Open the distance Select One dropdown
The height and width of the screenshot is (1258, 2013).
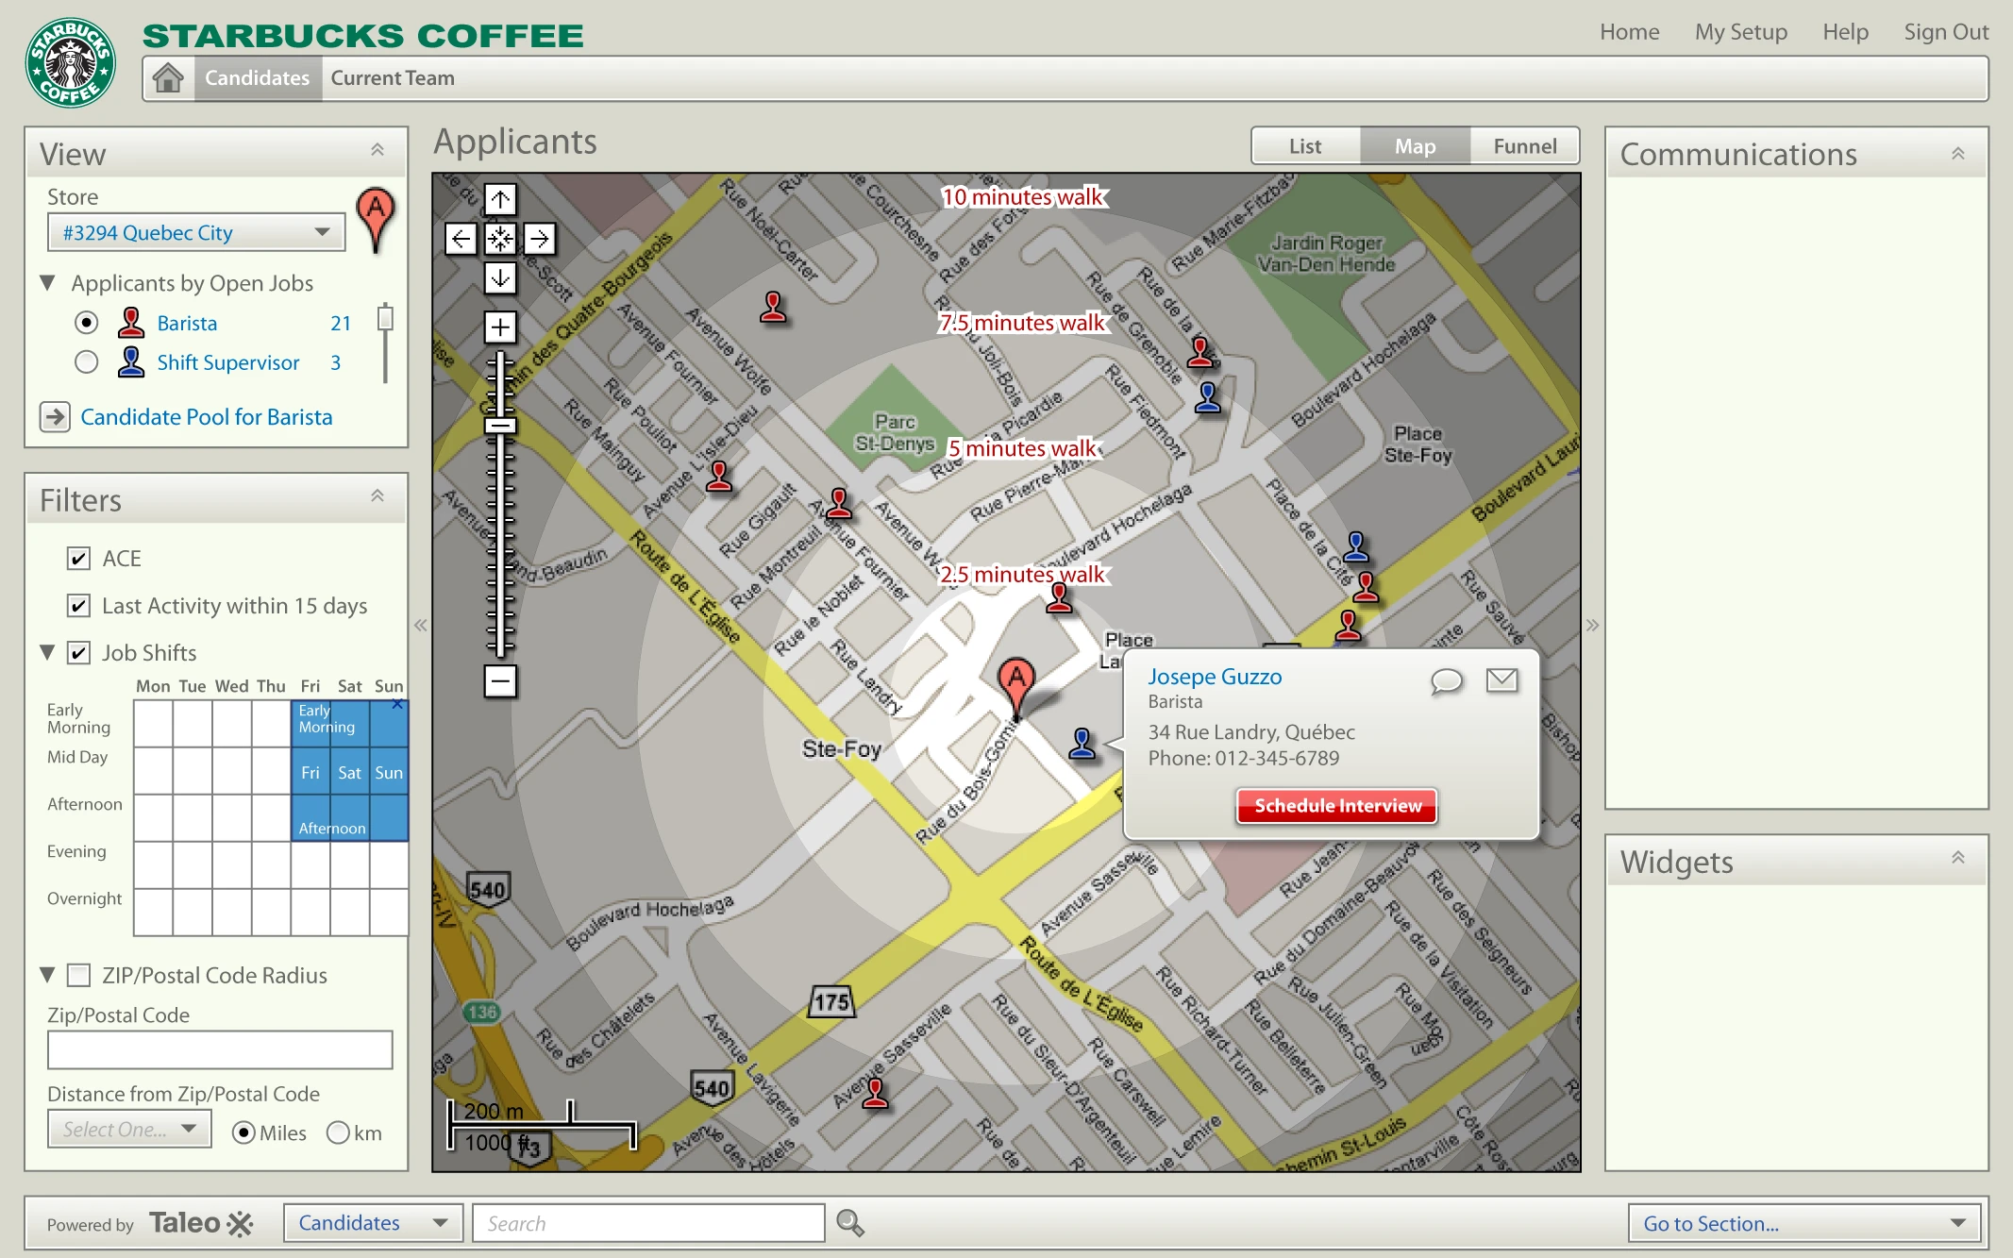[129, 1129]
